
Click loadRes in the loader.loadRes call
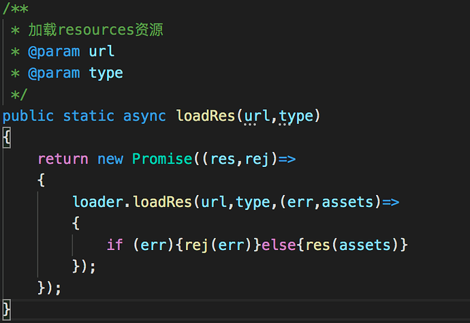point(162,202)
